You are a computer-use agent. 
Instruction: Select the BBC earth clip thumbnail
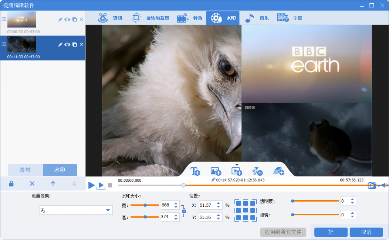point(21,19)
